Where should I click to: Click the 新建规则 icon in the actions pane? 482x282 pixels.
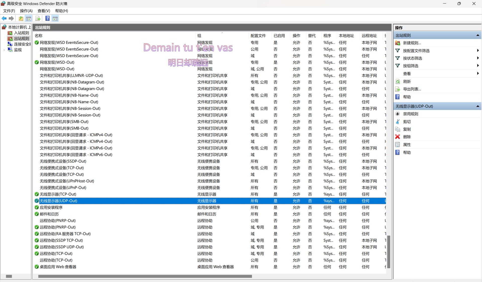click(398, 43)
